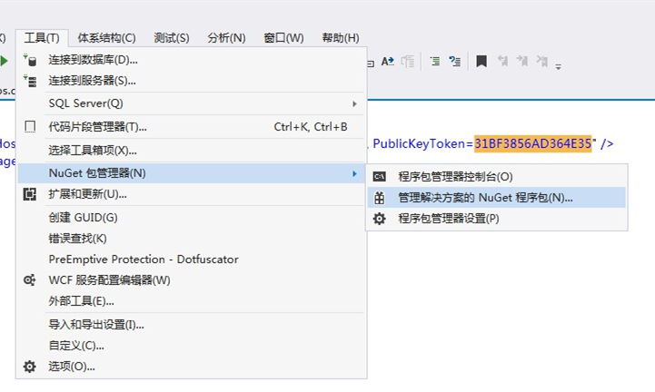The width and height of the screenshot is (655, 392).
Task: Click the Package Manager Console icon
Action: [380, 177]
